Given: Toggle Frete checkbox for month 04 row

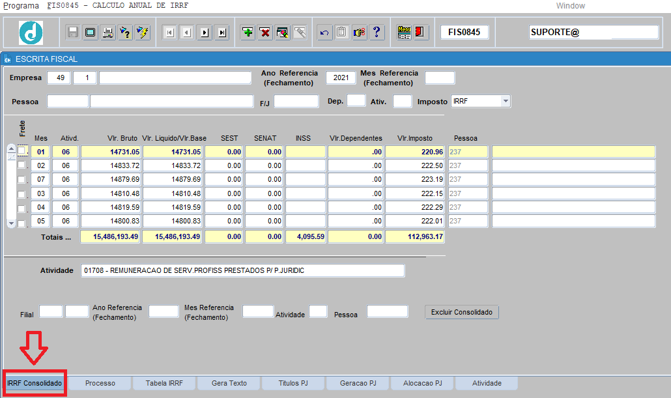Looking at the screenshot, I should pyautogui.click(x=21, y=209).
